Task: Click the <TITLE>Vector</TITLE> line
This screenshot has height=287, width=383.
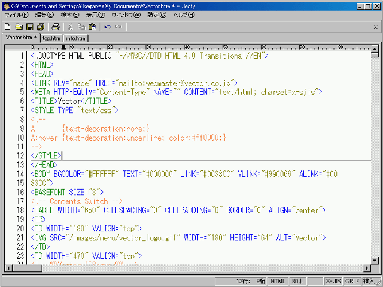Action: pos(71,101)
